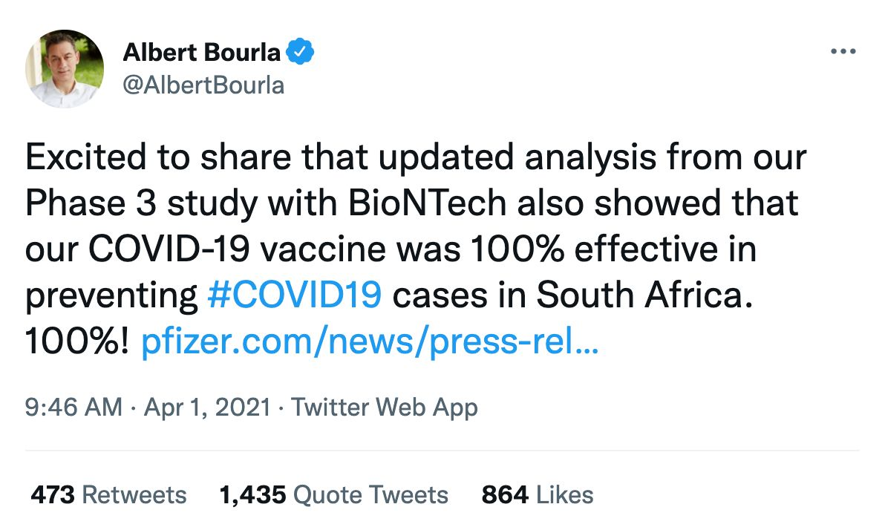View the 864 Likes list
885x530 pixels.
click(x=538, y=495)
